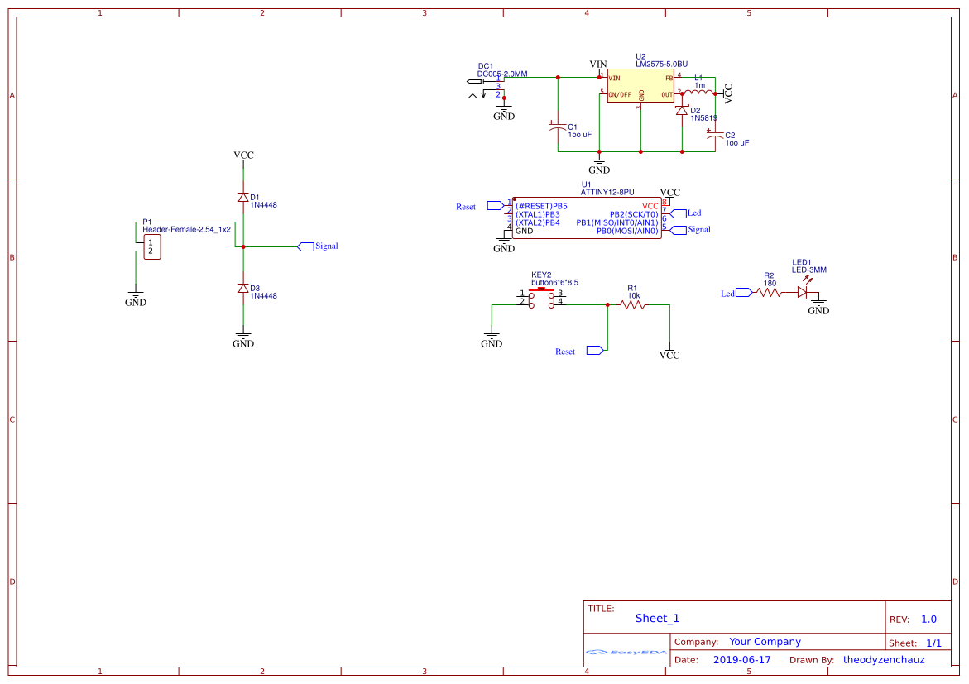
Task: Click resistor R2 180 symbol
Action: [x=768, y=291]
